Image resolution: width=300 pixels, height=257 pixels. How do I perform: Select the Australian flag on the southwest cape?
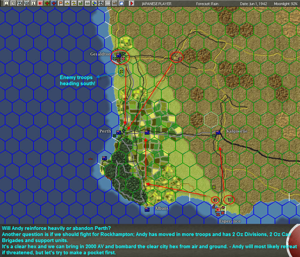click(x=105, y=158)
